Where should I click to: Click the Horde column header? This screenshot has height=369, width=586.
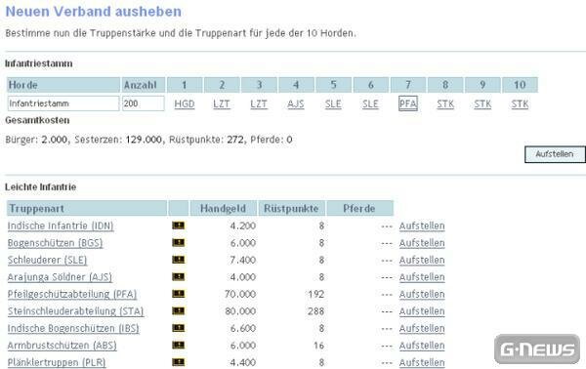coord(63,85)
